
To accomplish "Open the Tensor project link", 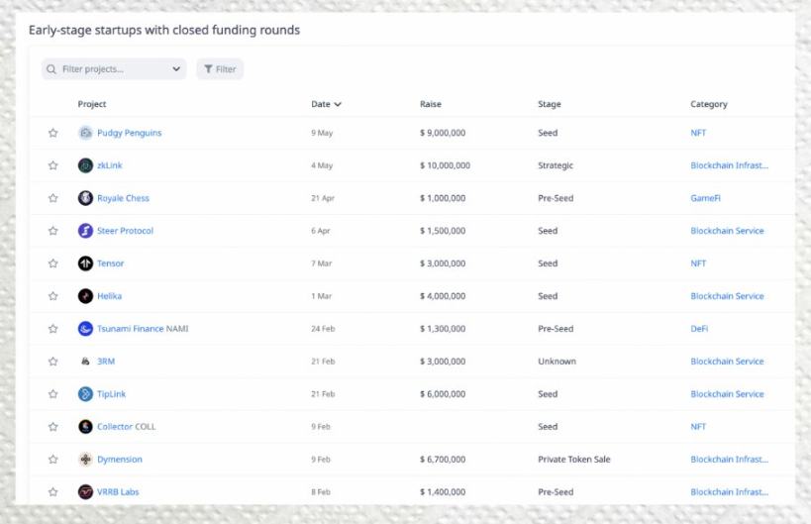I will pos(111,263).
